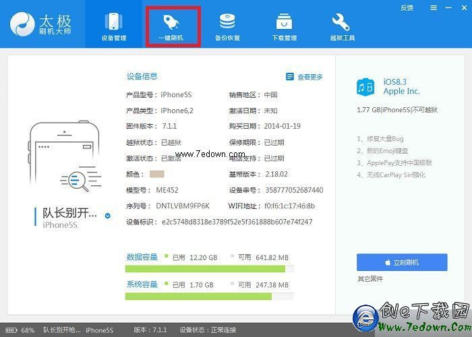Close the 太极刷机大师 window
472x337 pixels.
(464, 8)
